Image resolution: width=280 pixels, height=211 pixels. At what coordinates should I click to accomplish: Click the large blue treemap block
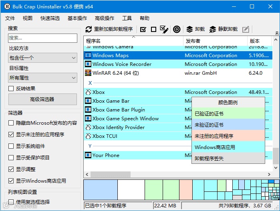point(101,189)
